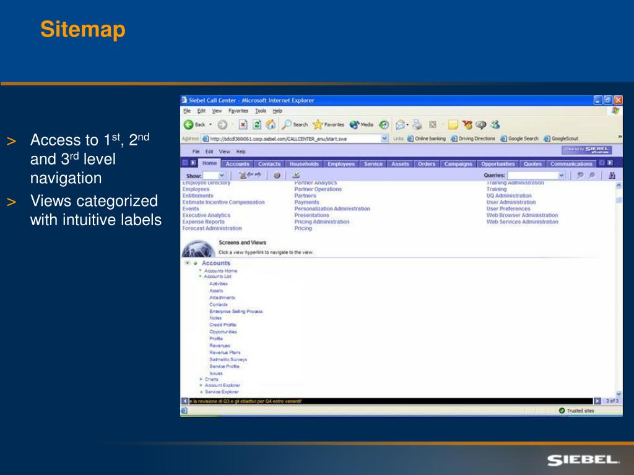Click the Print printer icon

(x=417, y=125)
